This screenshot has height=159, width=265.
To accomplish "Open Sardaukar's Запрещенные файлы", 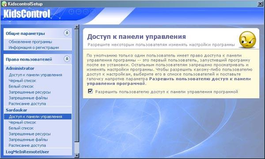I will click(28, 140).
